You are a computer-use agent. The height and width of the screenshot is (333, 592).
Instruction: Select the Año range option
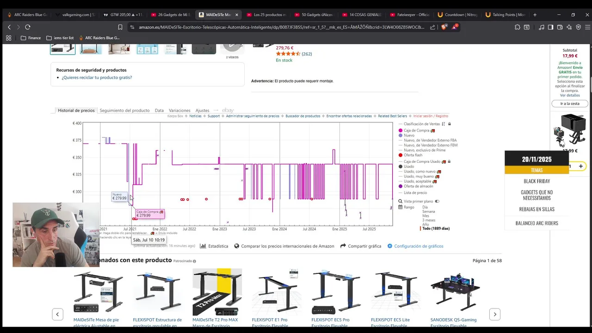425,224
